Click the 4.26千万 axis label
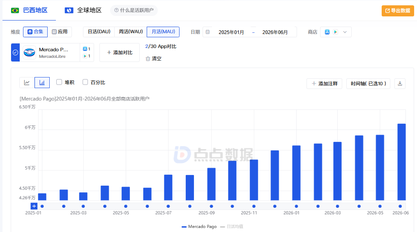417x232 pixels. click(27, 198)
